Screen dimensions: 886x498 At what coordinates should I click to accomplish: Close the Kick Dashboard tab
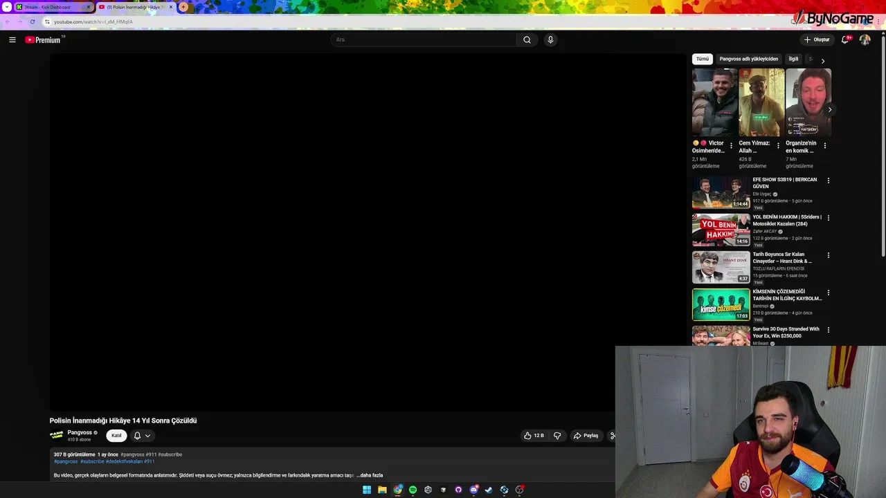point(88,7)
